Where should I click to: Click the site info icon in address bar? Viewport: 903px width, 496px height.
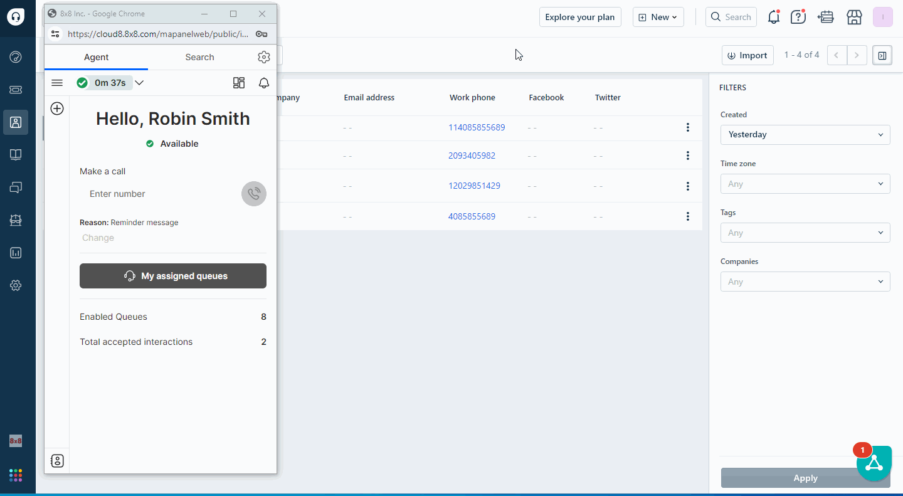pos(55,34)
